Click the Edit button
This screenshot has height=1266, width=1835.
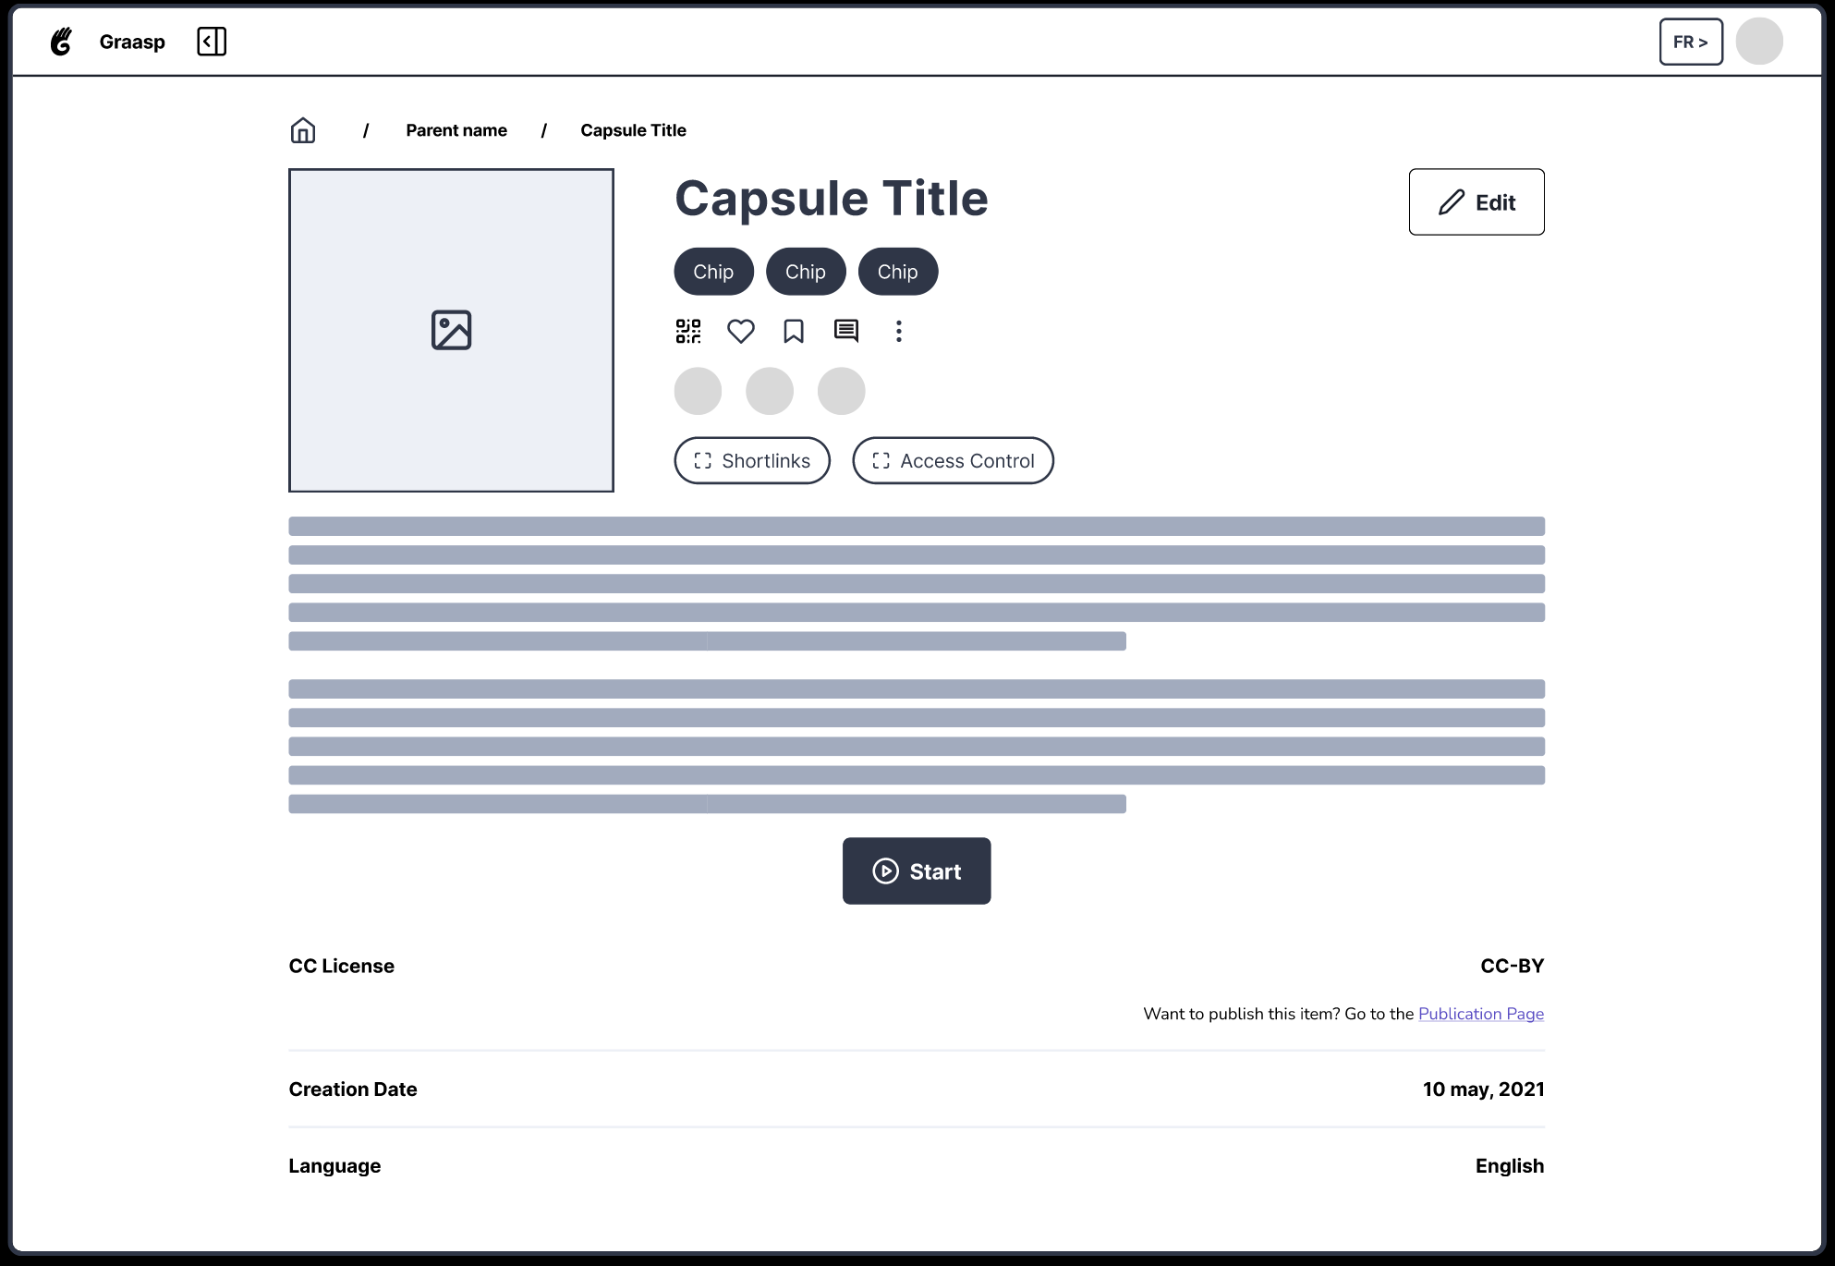tap(1476, 201)
